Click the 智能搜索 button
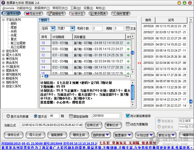The image size is (194, 150). pos(57,135)
